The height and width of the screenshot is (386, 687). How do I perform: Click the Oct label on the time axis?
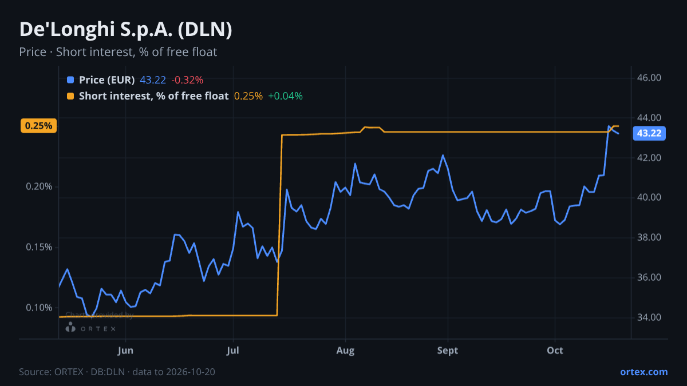555,351
